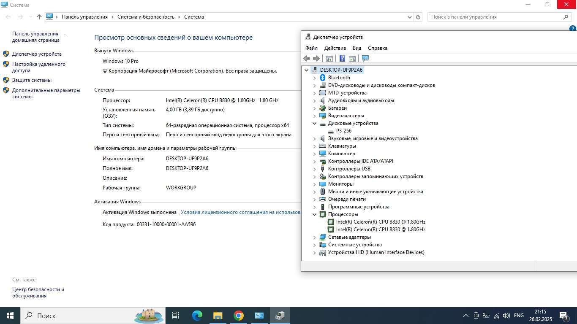Screen dimensions: 577x324
Task: Click the scan for hardware changes icon
Action: [x=365, y=59]
